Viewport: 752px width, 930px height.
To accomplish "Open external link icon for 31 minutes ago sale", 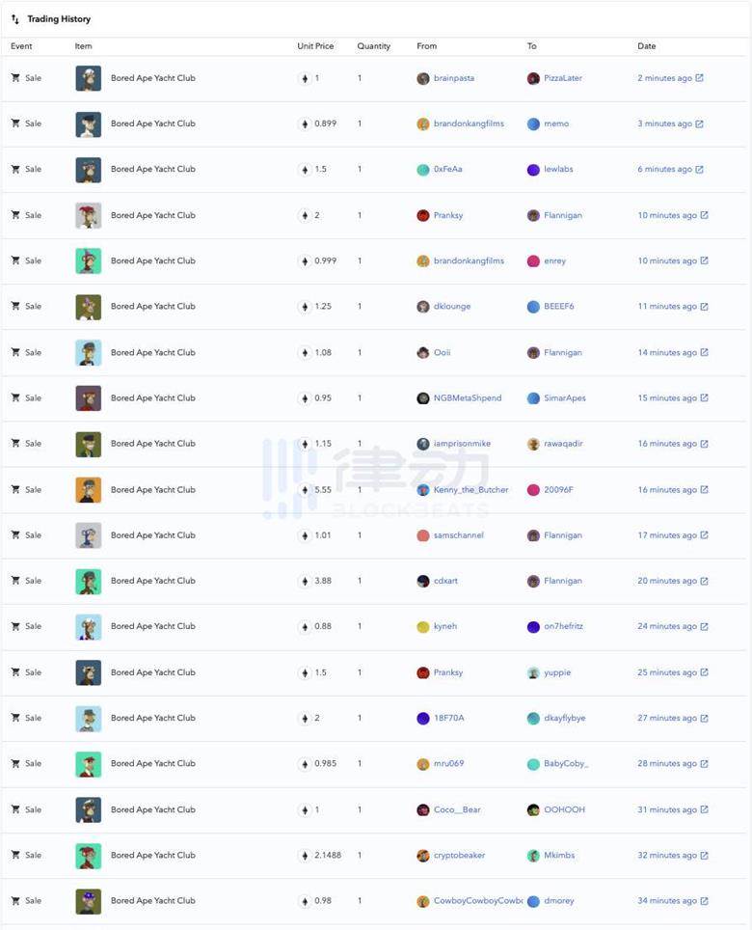I will [704, 809].
